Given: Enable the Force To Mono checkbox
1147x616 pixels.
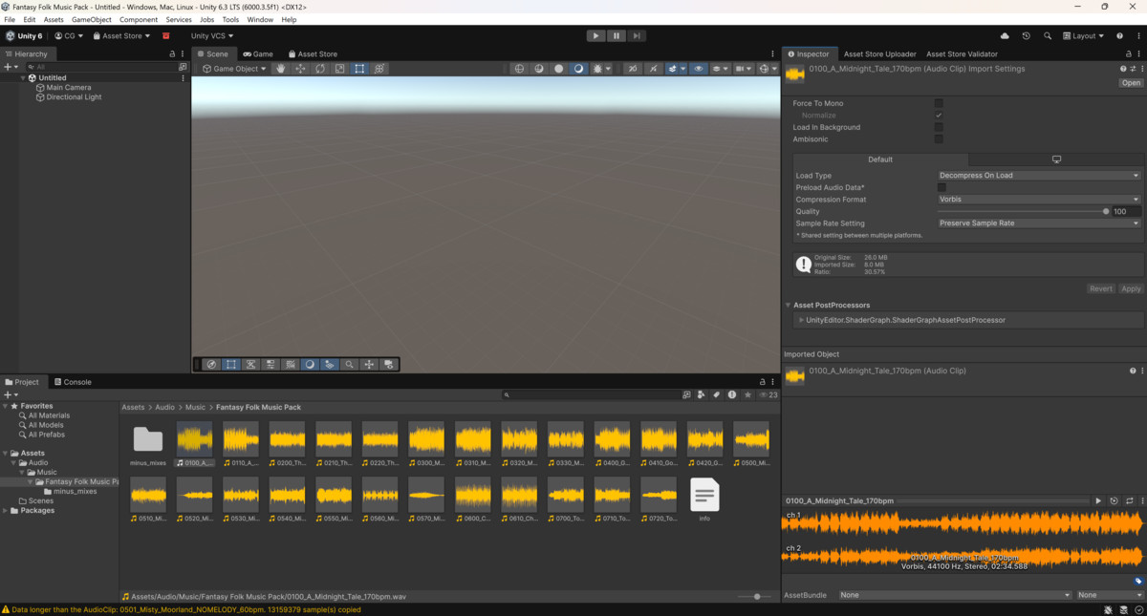Looking at the screenshot, I should coord(939,103).
